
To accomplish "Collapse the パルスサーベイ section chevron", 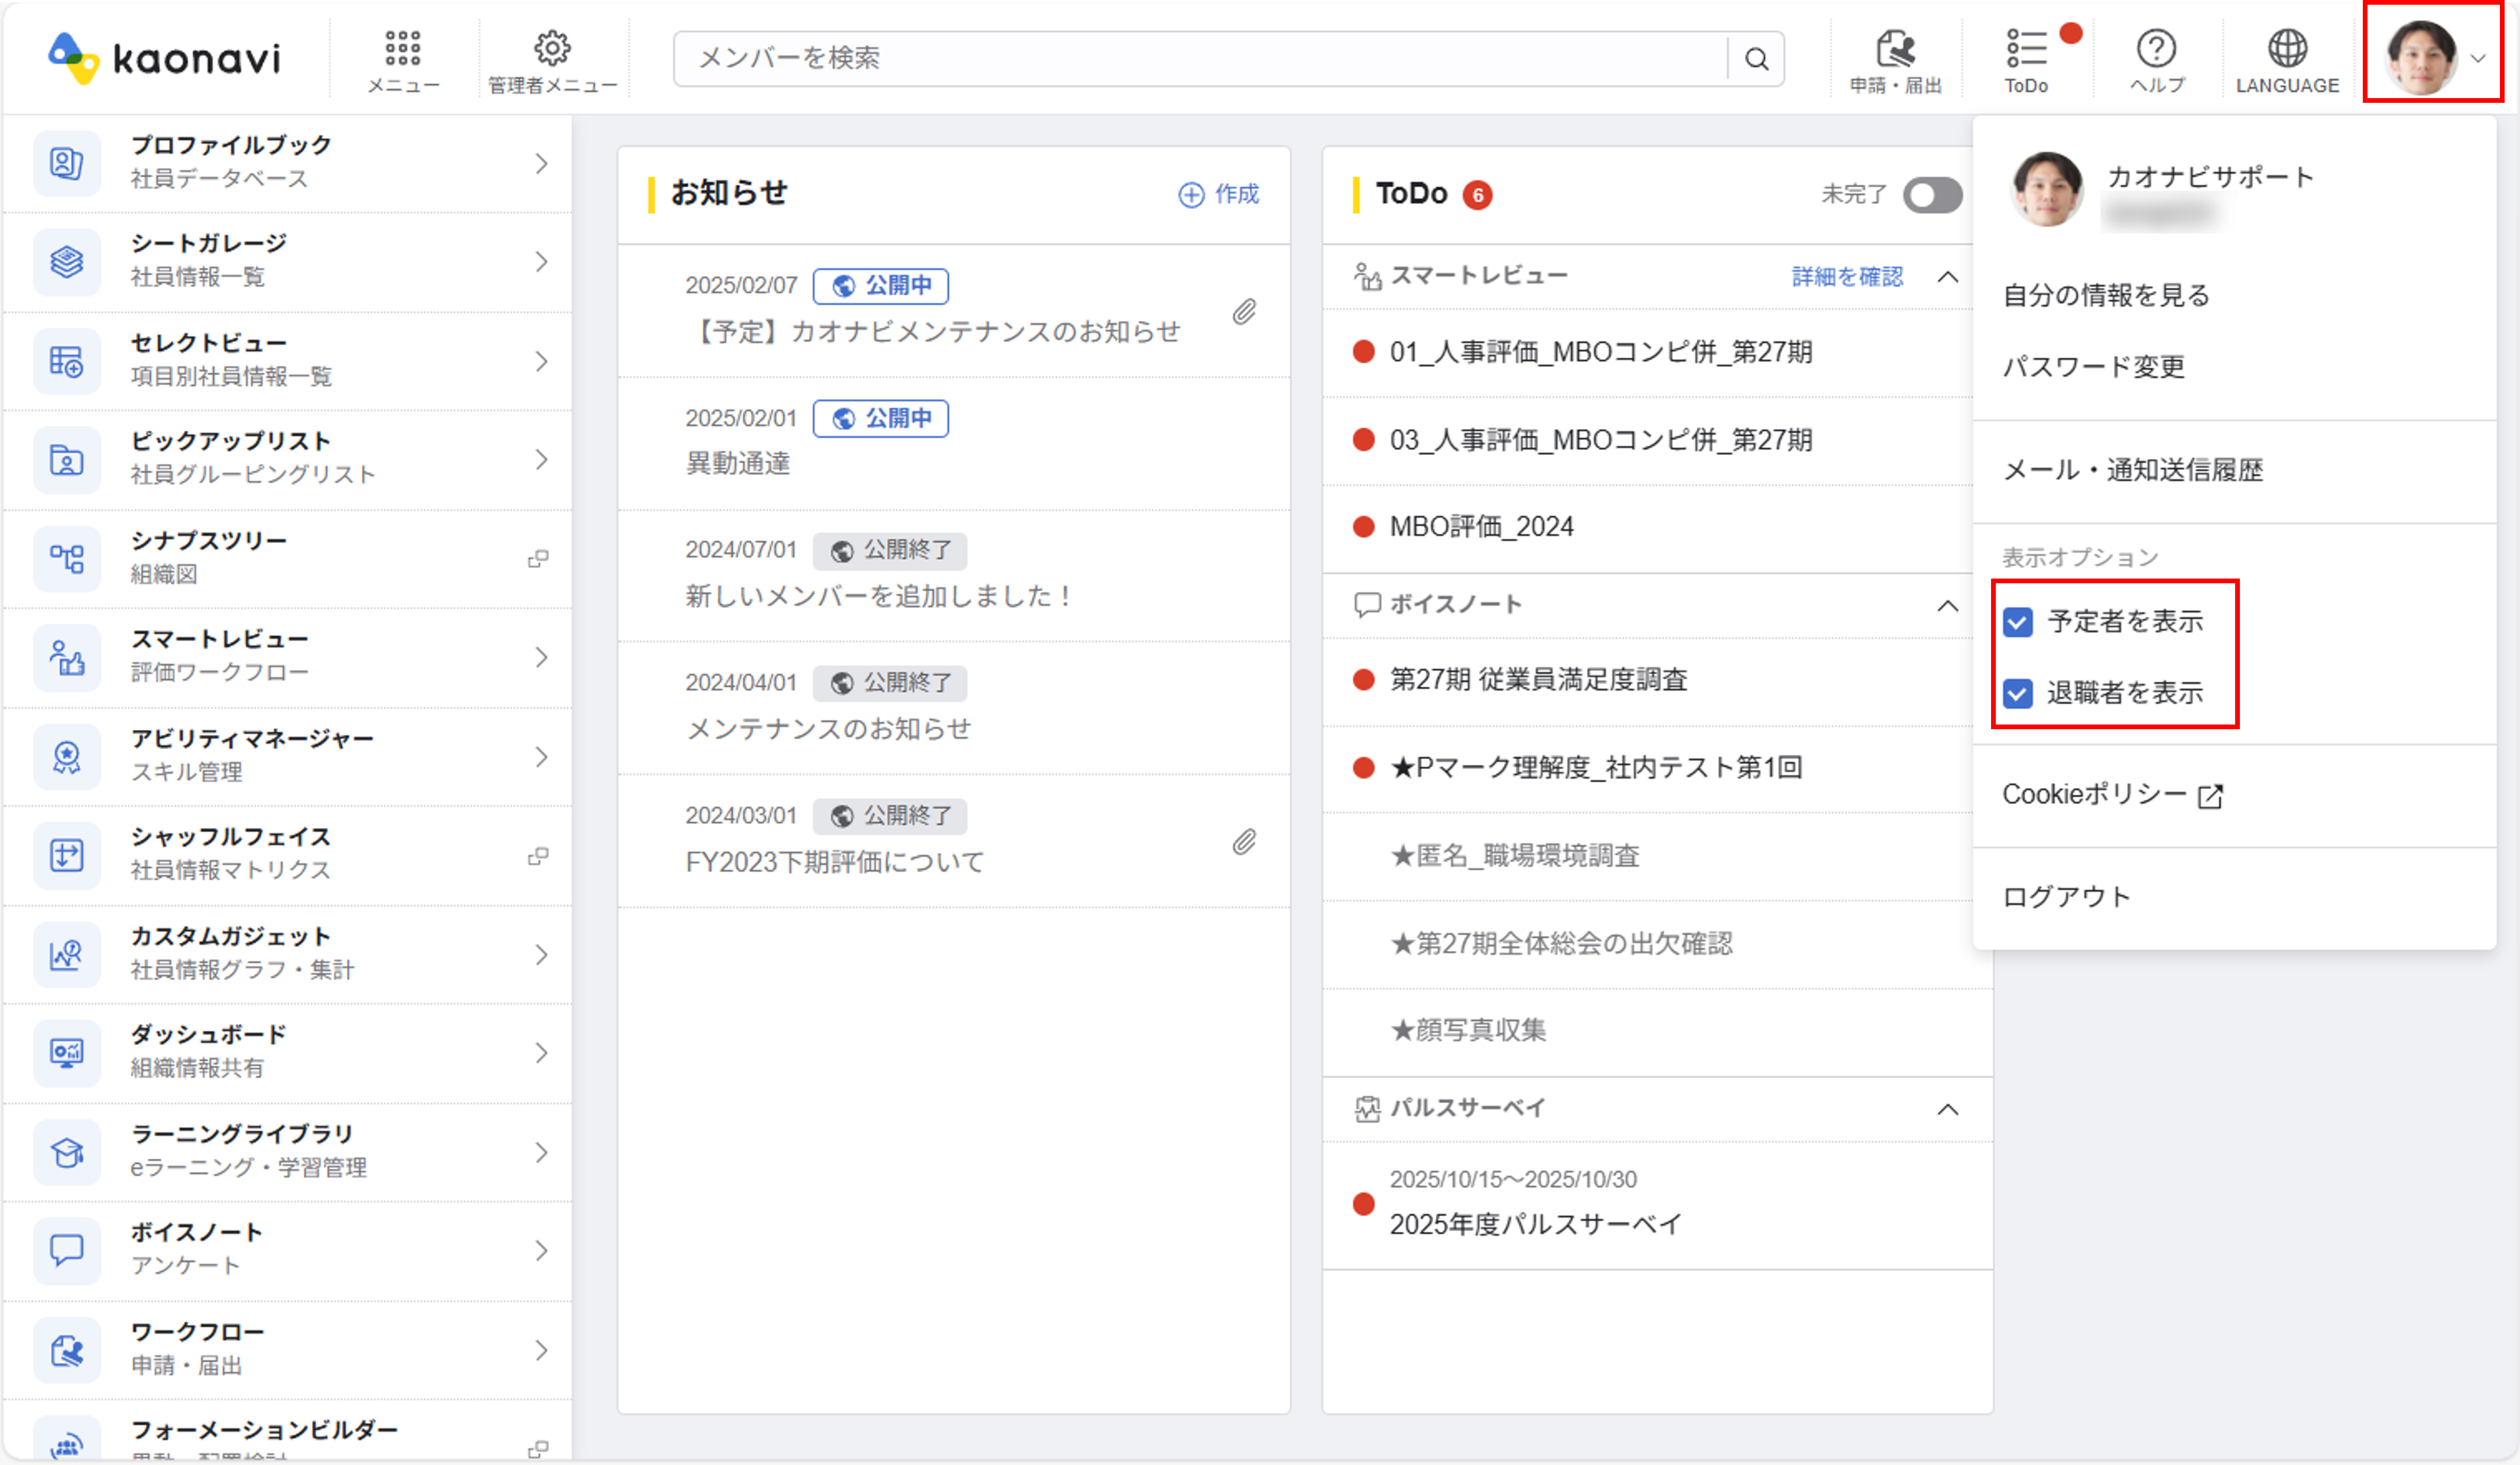I will 1947,1109.
